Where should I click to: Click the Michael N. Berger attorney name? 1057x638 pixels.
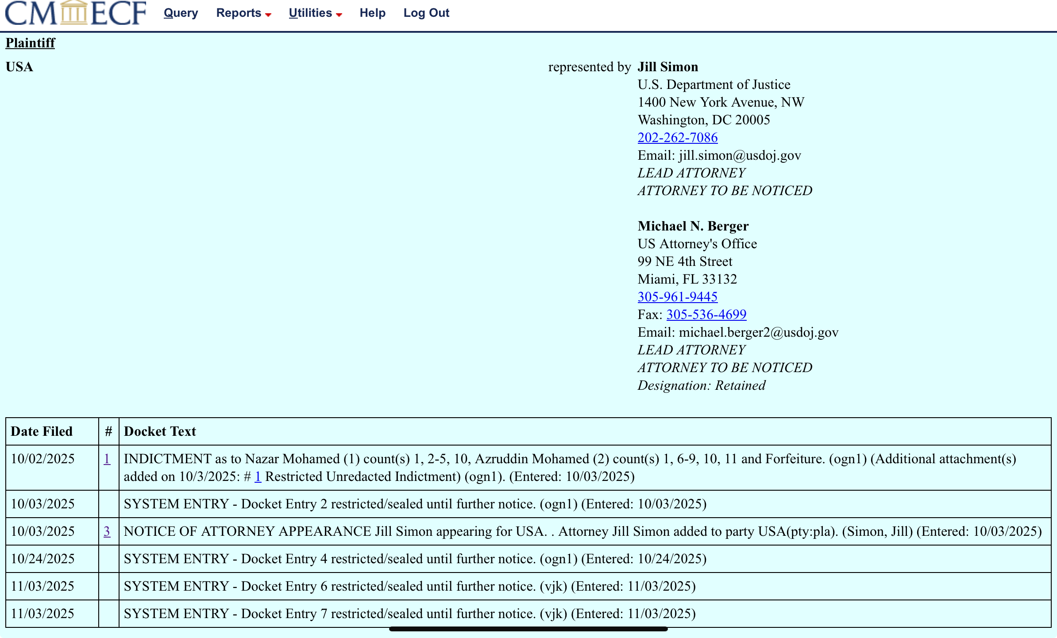693,226
